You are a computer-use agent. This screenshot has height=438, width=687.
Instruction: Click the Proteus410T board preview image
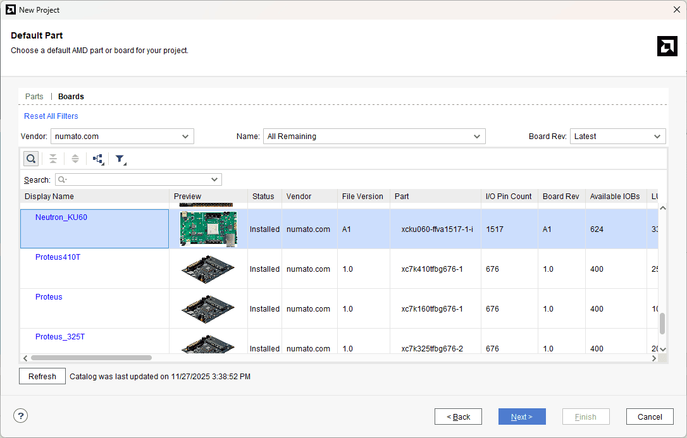click(208, 269)
